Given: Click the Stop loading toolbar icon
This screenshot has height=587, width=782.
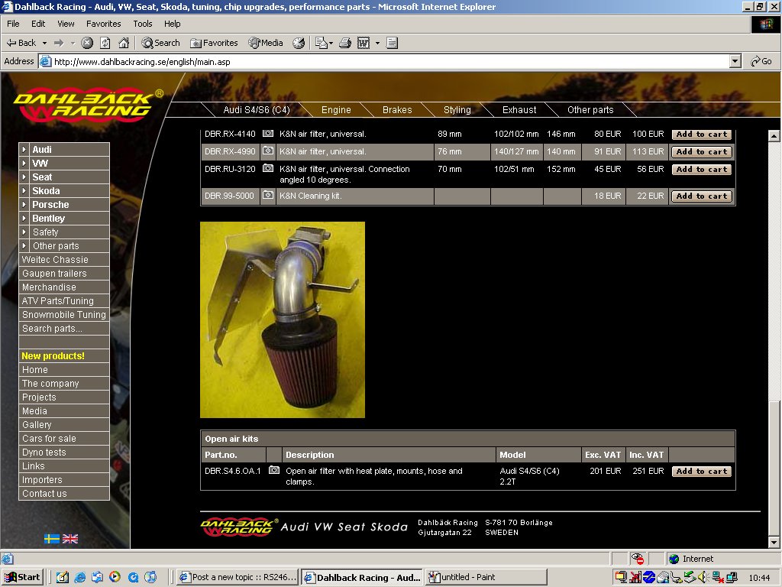Looking at the screenshot, I should click(87, 43).
